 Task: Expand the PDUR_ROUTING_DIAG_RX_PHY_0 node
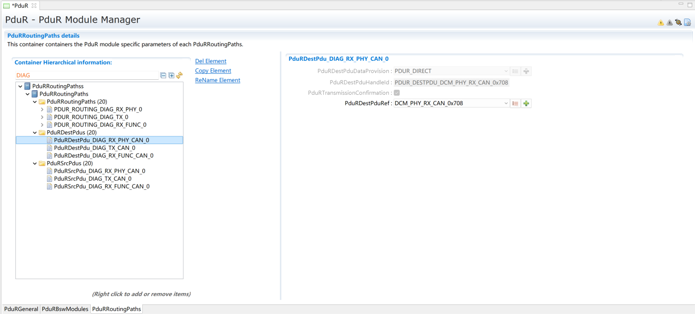tap(42, 110)
